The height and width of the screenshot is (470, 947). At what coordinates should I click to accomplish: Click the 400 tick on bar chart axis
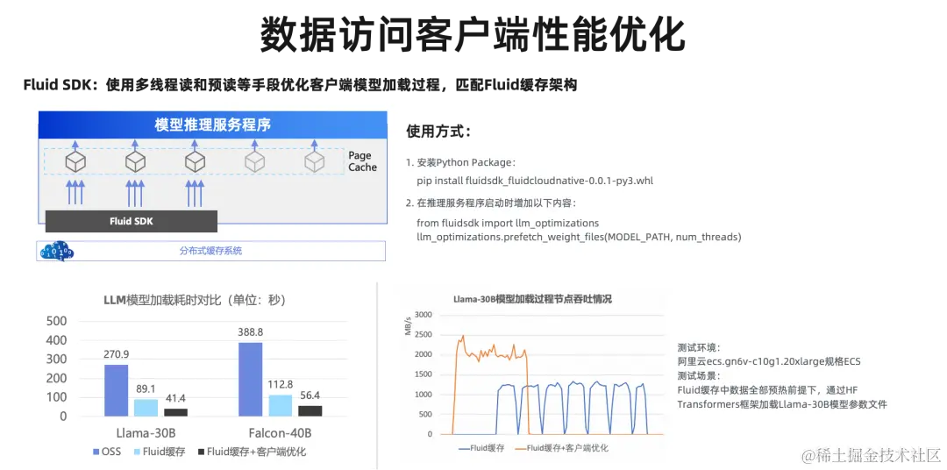[x=56, y=340]
